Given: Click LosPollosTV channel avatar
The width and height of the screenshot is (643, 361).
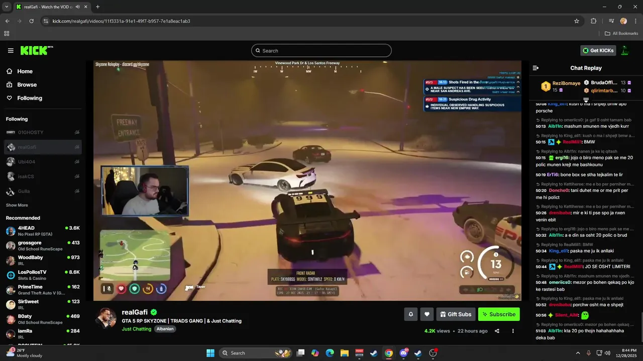Looking at the screenshot, I should 11,275.
